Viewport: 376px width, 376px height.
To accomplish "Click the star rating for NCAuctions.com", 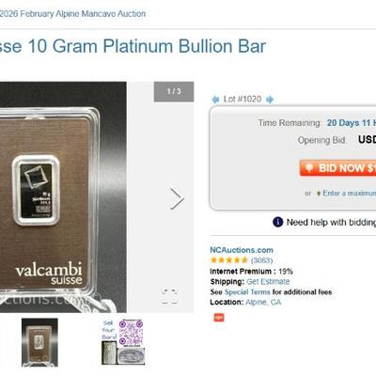I will (x=228, y=260).
